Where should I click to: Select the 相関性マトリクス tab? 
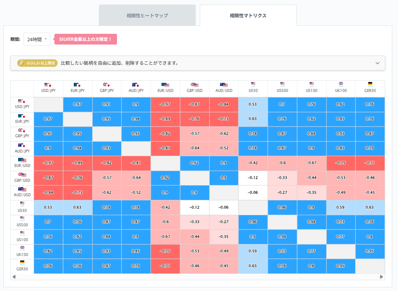(248, 15)
